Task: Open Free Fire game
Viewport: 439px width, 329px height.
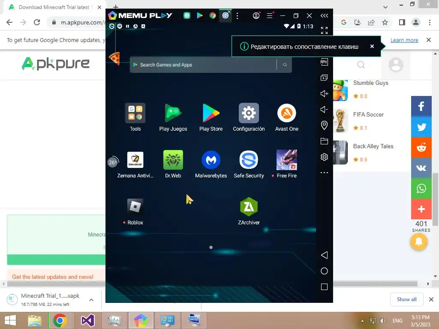Action: 286,160
